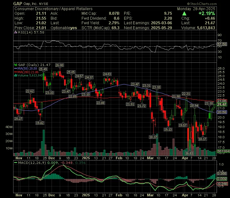This screenshot has width=230, height=198.
Task: Click the candlestick icon before GAP (Daily)
Action: click(15, 65)
